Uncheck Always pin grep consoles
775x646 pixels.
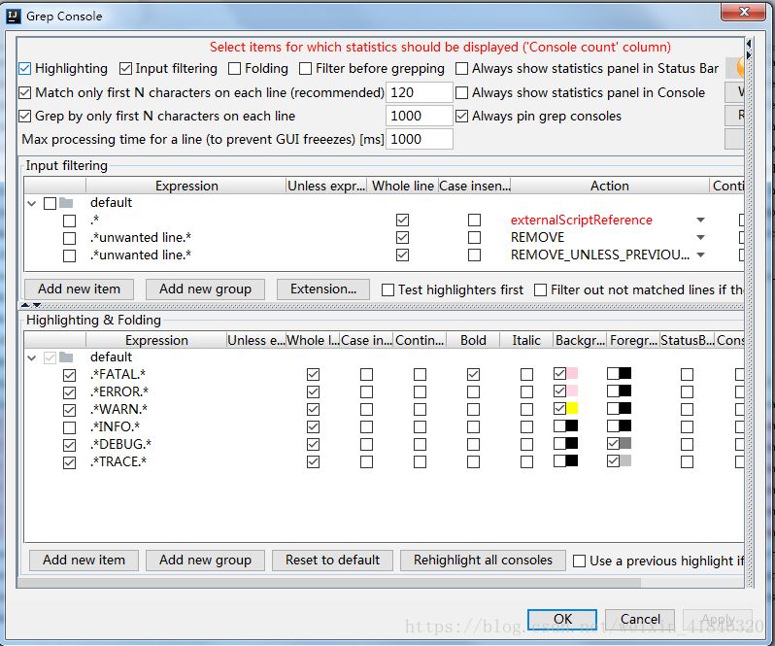pyautogui.click(x=462, y=116)
